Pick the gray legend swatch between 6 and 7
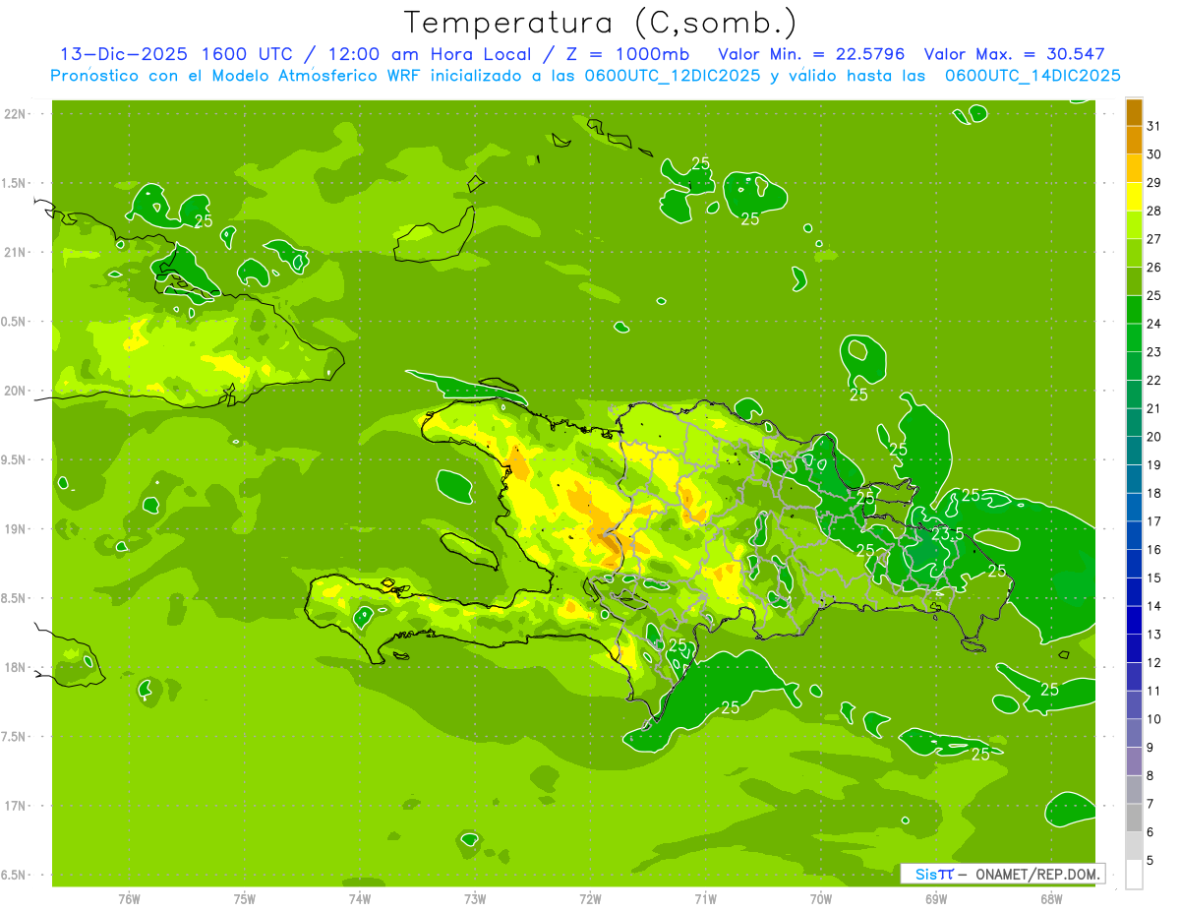Viewport: 1180px width, 912px height. click(1134, 819)
